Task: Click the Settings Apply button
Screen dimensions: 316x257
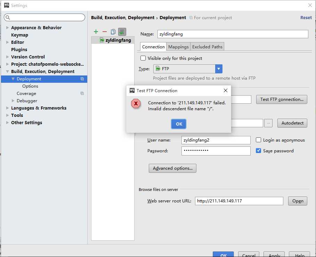Action: click(x=274, y=254)
